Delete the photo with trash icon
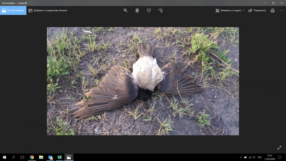This screenshot has width=286, height=161. pos(137,10)
